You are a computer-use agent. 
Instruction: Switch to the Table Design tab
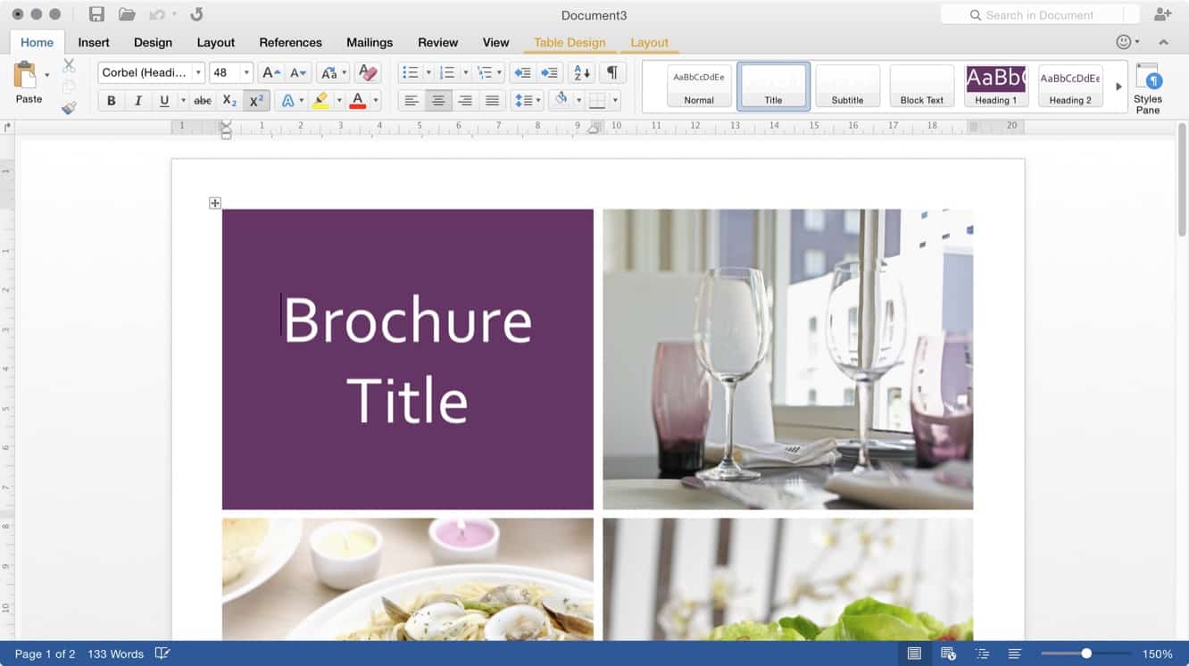pos(570,42)
